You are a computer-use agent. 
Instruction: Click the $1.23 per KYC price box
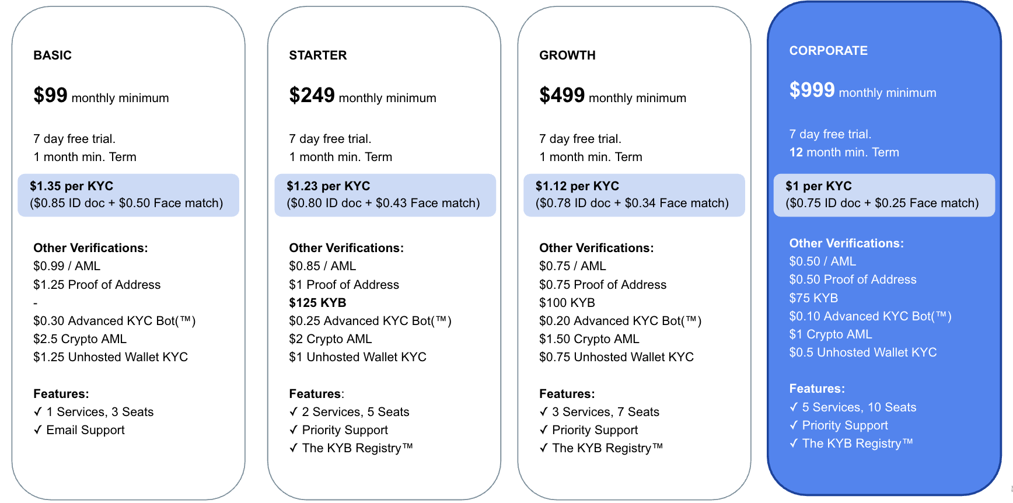point(385,195)
